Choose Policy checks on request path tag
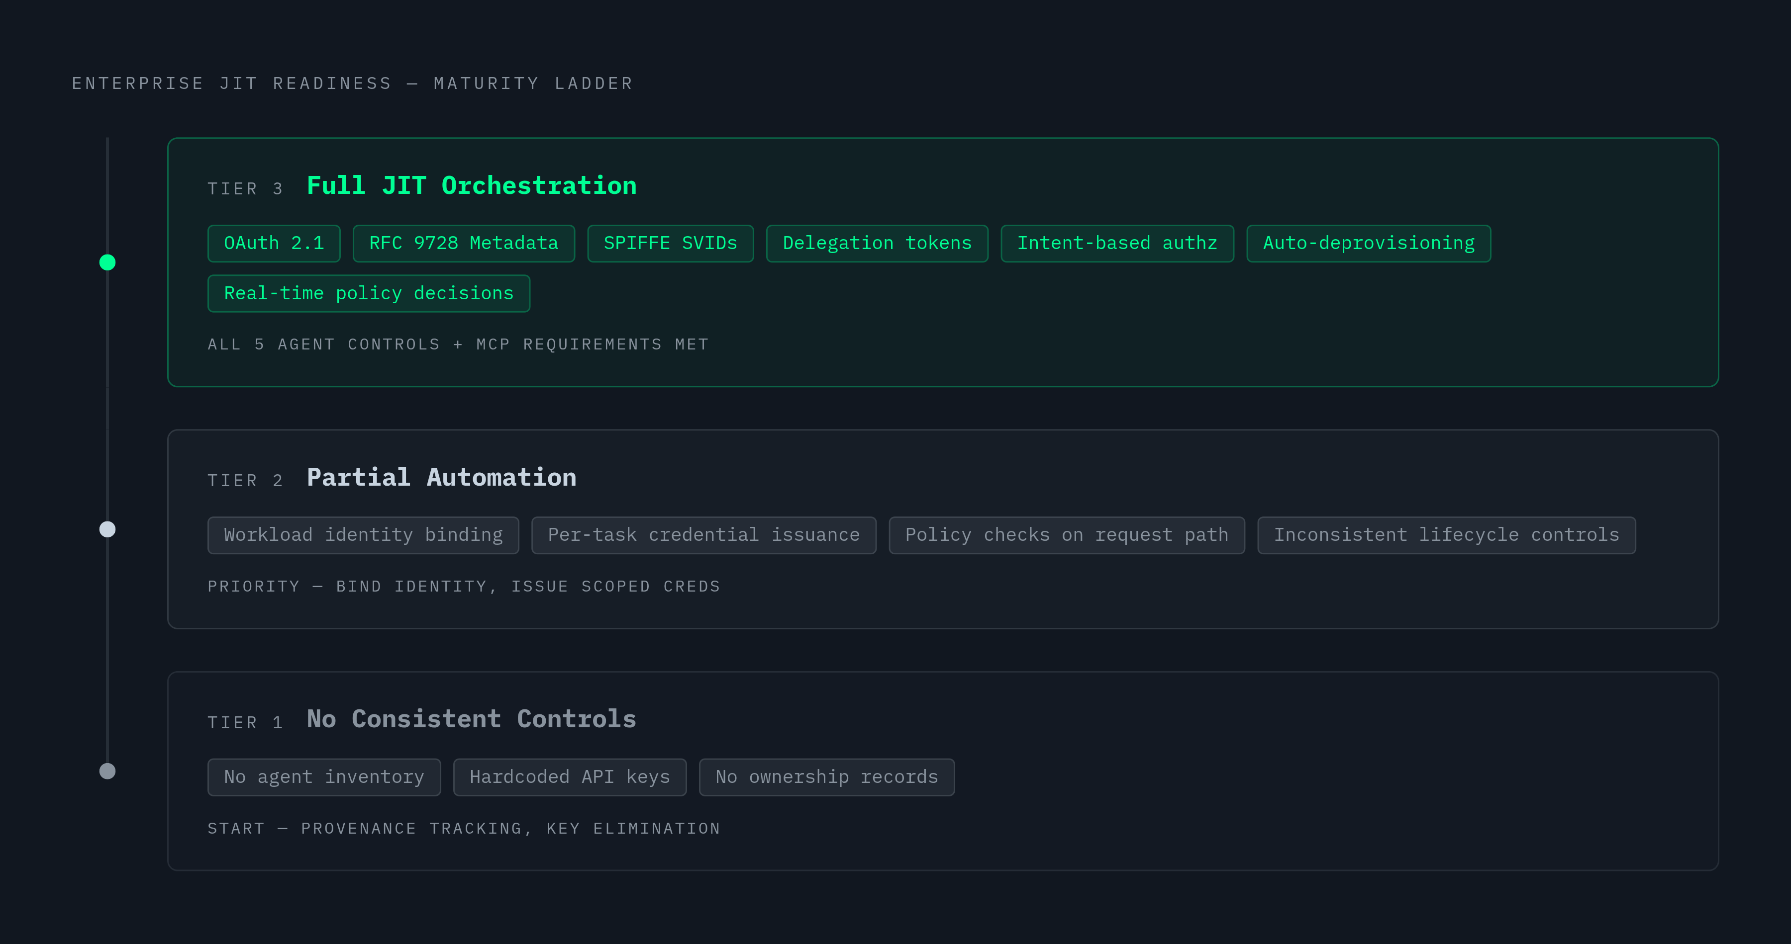1791x944 pixels. (1067, 535)
